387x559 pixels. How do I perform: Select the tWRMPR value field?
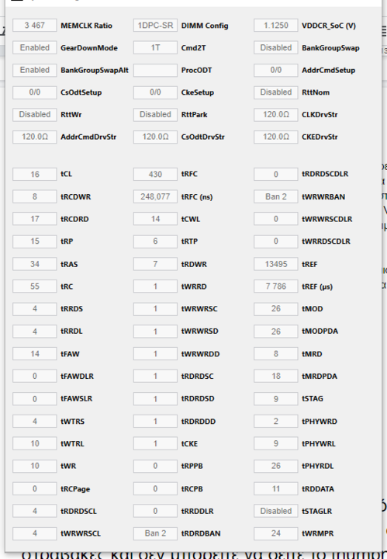click(276, 533)
